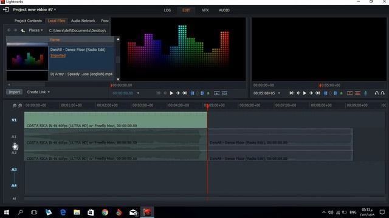Image resolution: width=389 pixels, height=218 pixels.
Task: Toggle the A4 audio track
Action: coord(14,186)
